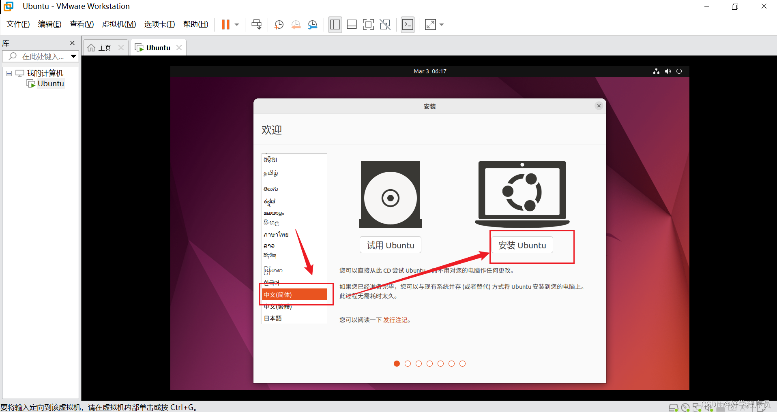
Task: Click the 试用 Ubuntu button
Action: pyautogui.click(x=391, y=245)
